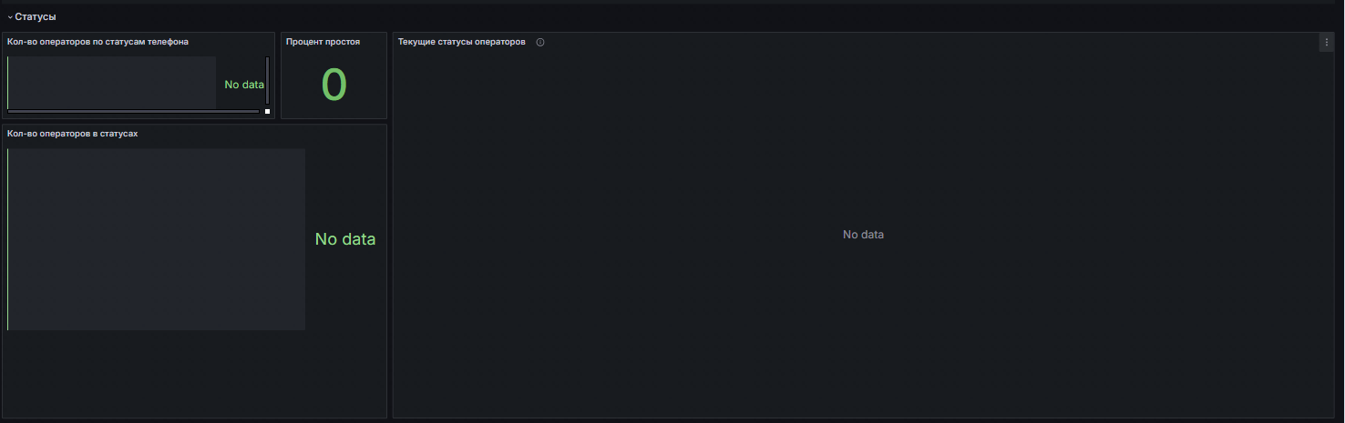Click small green No data in phone-status panel
Image resolution: width=1345 pixels, height=423 pixels.
[x=244, y=85]
